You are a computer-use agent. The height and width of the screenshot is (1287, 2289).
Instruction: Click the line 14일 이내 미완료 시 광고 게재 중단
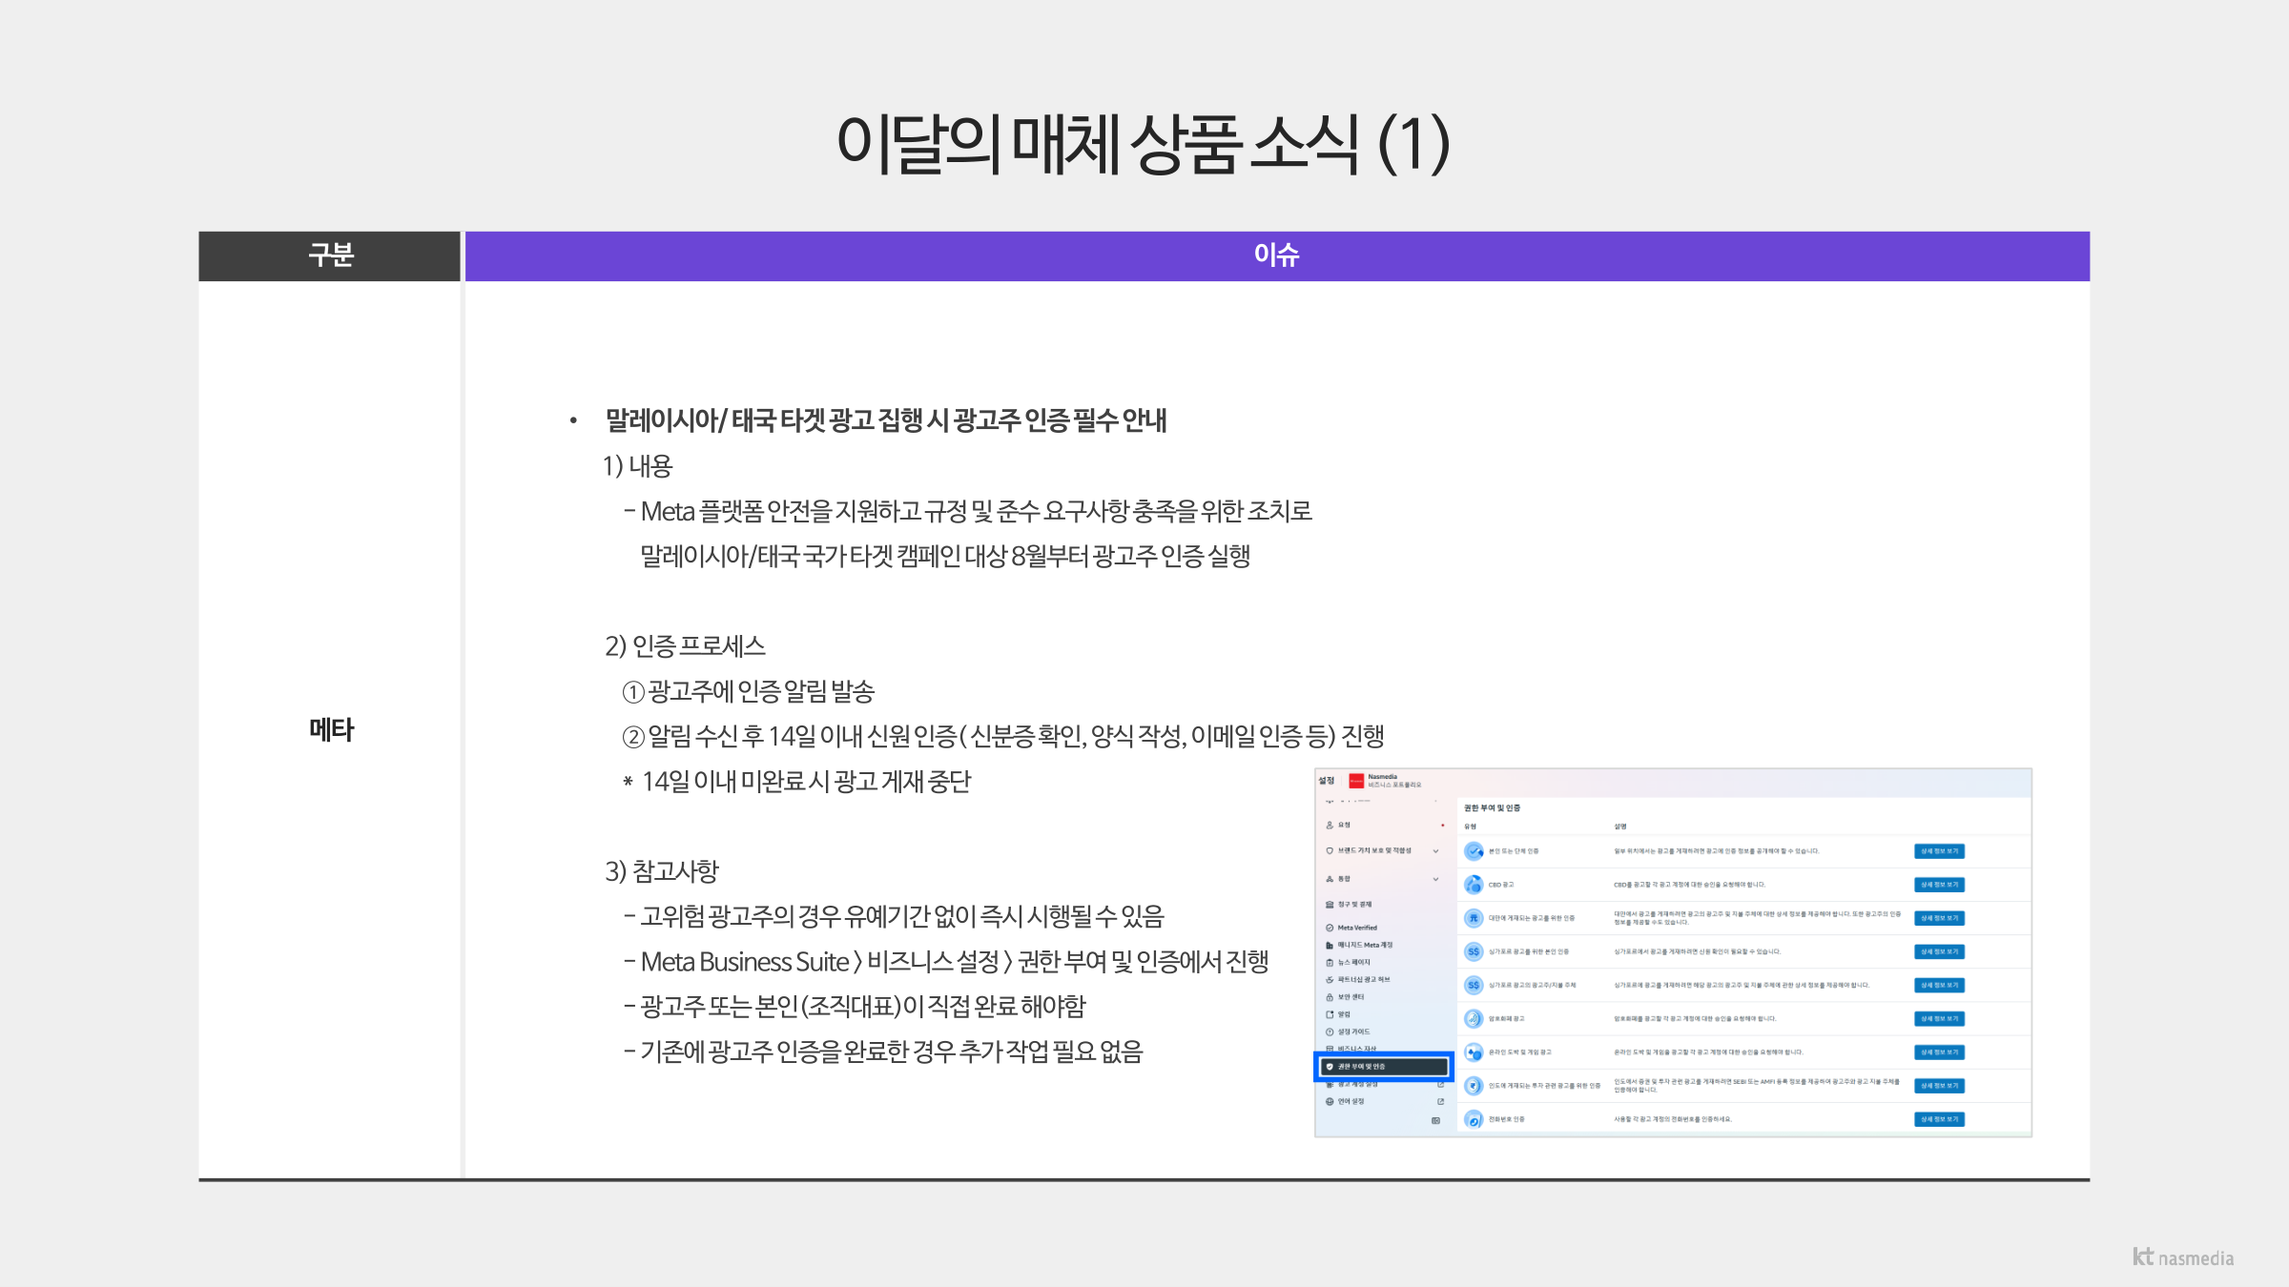tap(797, 782)
